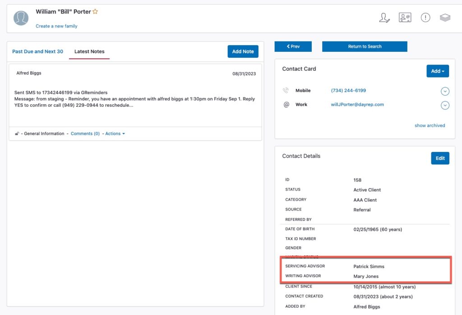Open the note Actions dropdown
Screen dimensions: 462x315
(115, 134)
